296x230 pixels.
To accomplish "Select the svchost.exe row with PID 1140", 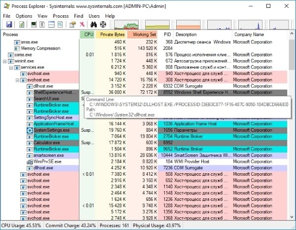I will [144, 187].
